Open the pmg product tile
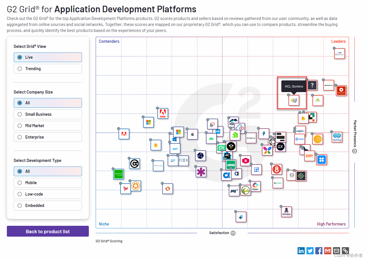Image resolution: width=367 pixels, height=260 pixels. 234,191
